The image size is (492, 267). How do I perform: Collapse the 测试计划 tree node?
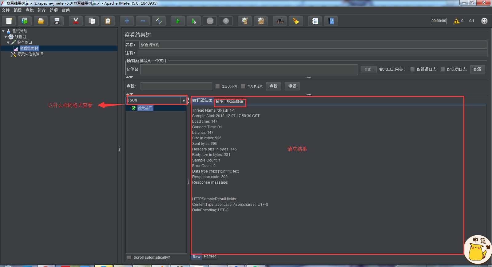(3, 31)
